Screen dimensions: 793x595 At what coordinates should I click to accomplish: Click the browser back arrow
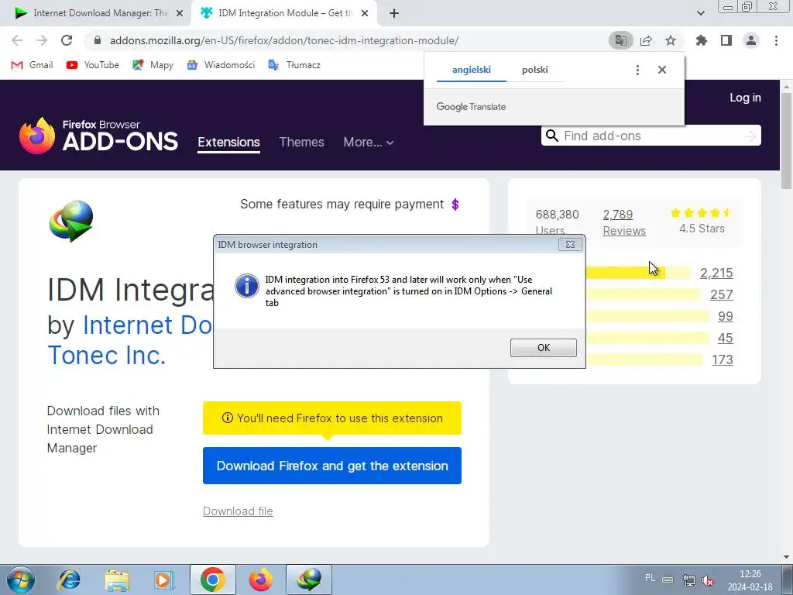17,40
